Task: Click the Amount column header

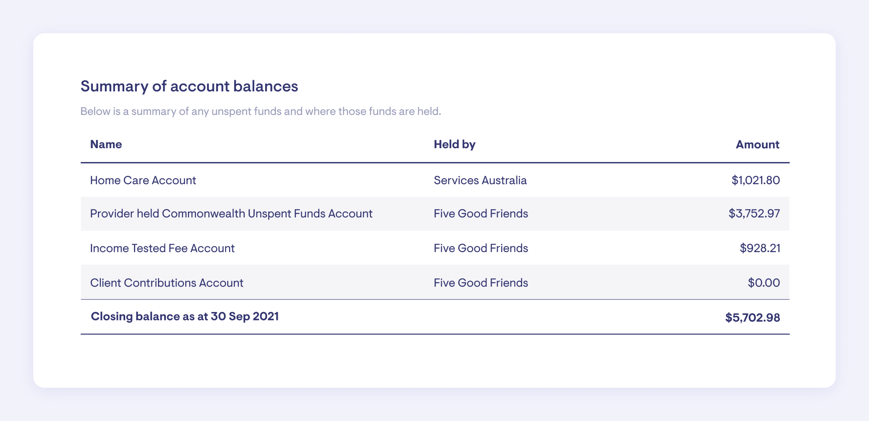Action: (x=757, y=144)
